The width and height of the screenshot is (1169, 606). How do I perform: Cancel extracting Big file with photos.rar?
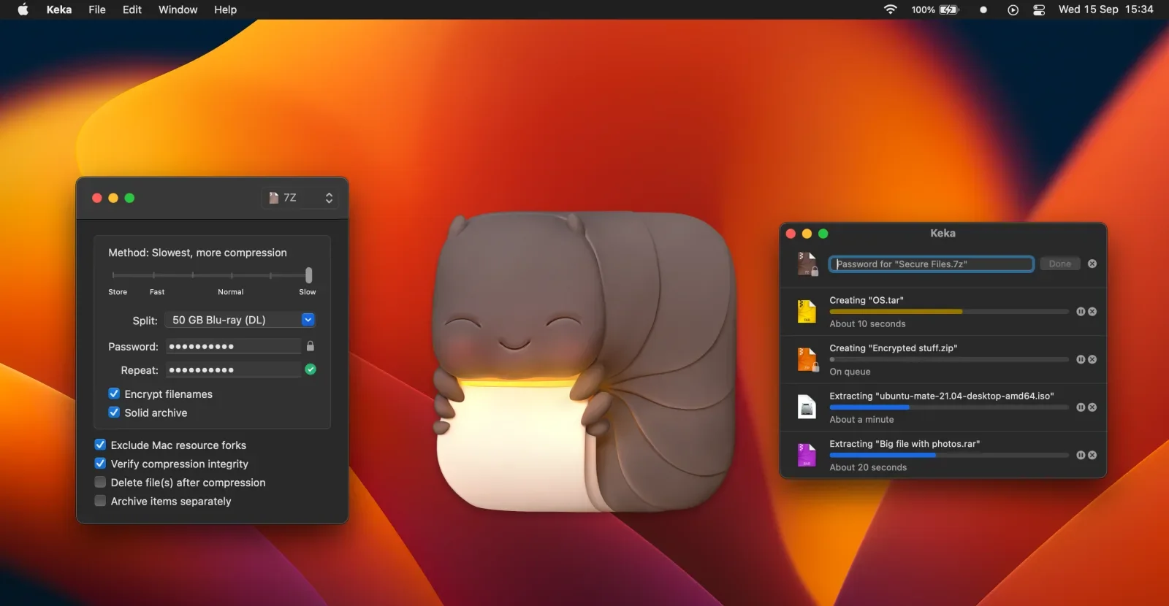[x=1092, y=455]
